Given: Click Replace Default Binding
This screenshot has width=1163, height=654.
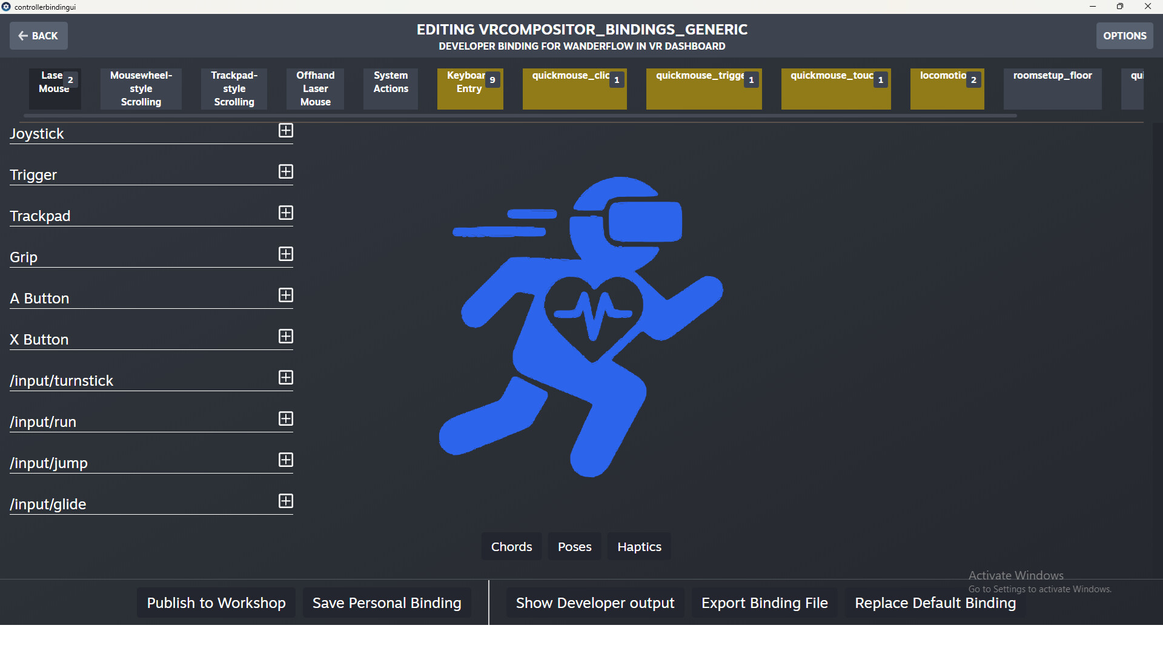Looking at the screenshot, I should tap(934, 603).
